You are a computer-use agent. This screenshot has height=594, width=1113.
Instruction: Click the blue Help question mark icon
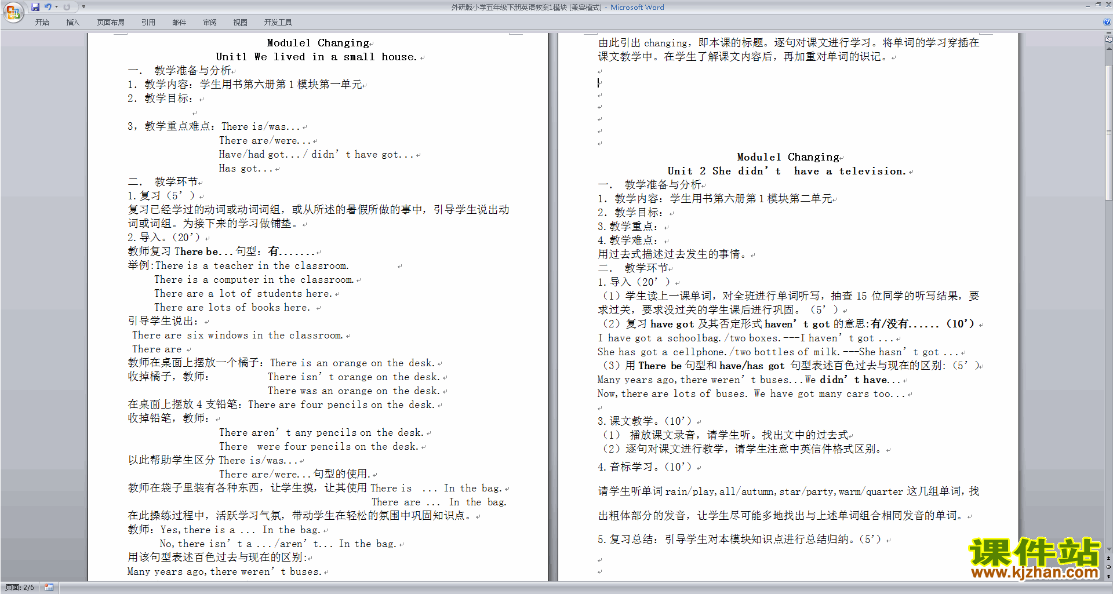pyautogui.click(x=1107, y=22)
